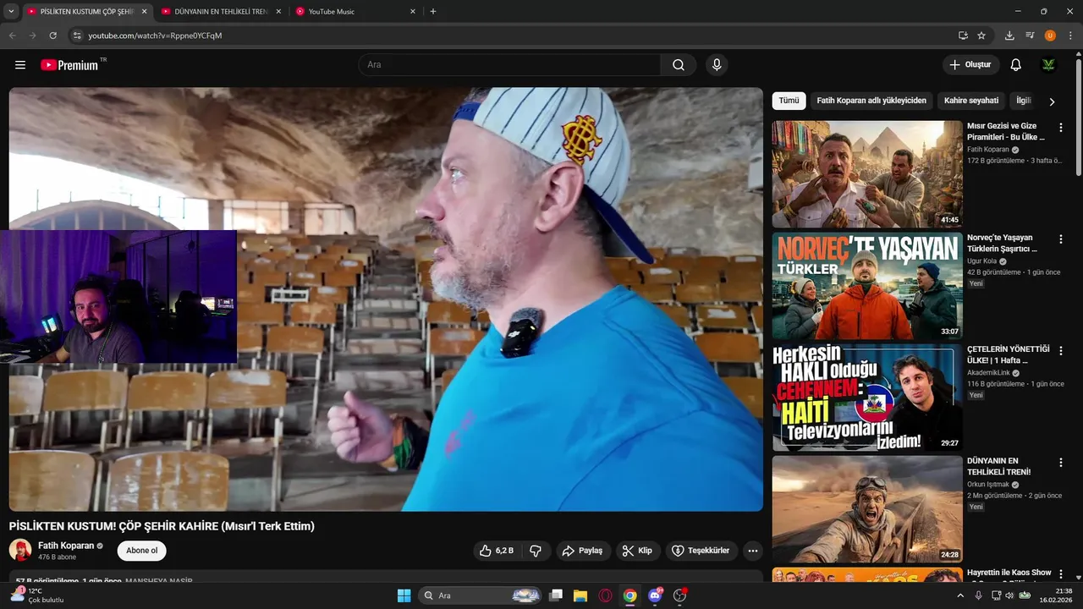Open Opera browser from taskbar
1083x609 pixels.
tap(605, 595)
